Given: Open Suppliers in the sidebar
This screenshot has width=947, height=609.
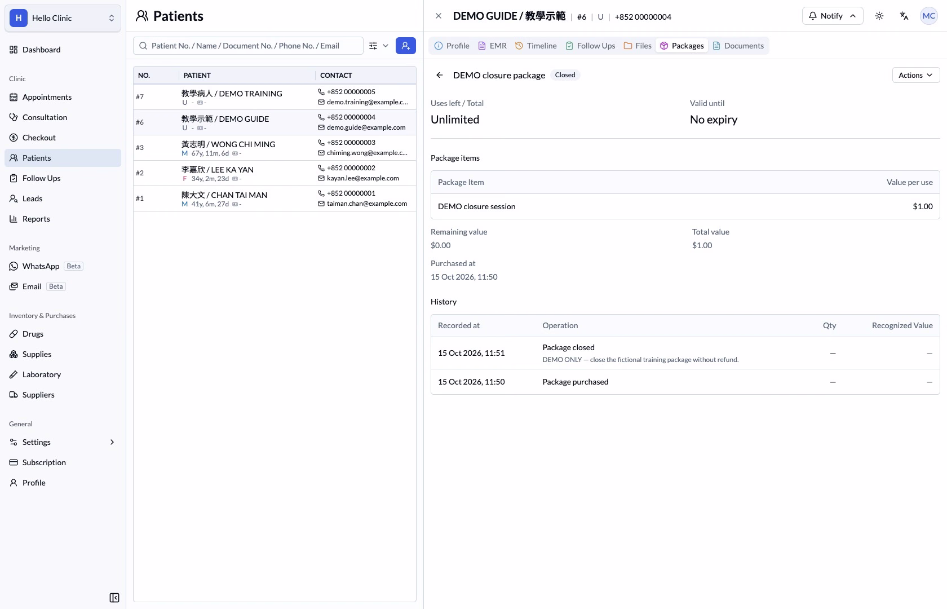Looking at the screenshot, I should coord(63,395).
